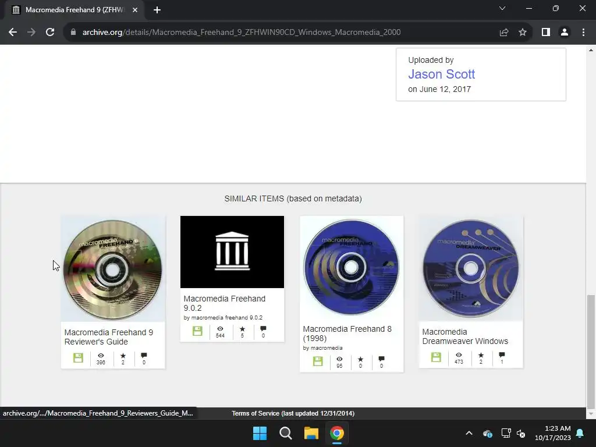Open Macromedia Freehand 9 Reviewer's Guide title
This screenshot has height=447, width=596.
pos(109,337)
